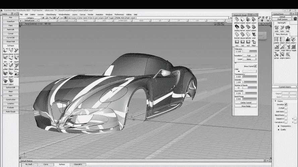The width and height of the screenshot is (298, 167).
Task: Open the help icon in shelf
Action: pyautogui.click(x=288, y=27)
